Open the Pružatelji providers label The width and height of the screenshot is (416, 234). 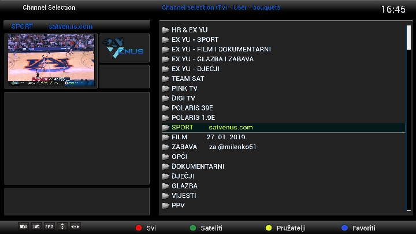[291, 228]
